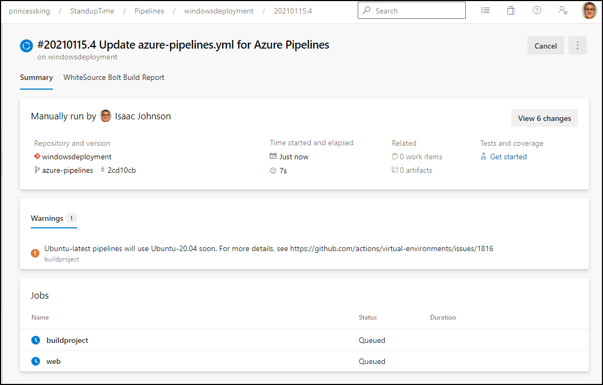Open the work items list icon in header
603x385 pixels.
coord(485,10)
